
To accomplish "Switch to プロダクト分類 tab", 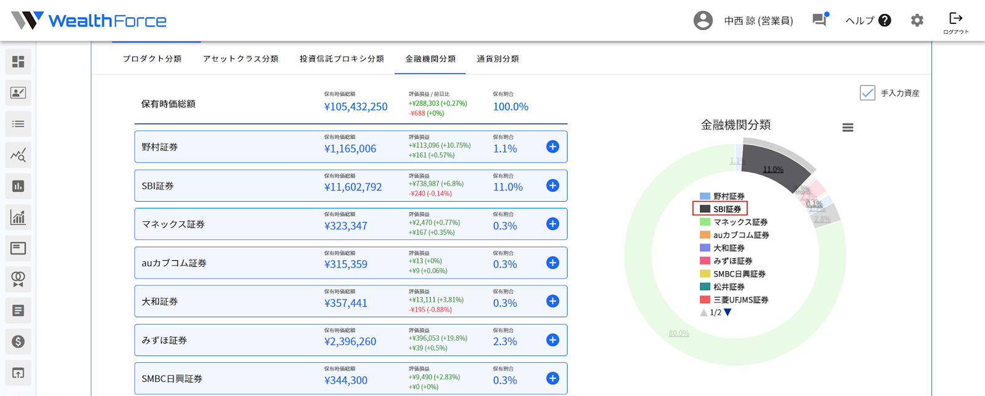I will pos(152,59).
